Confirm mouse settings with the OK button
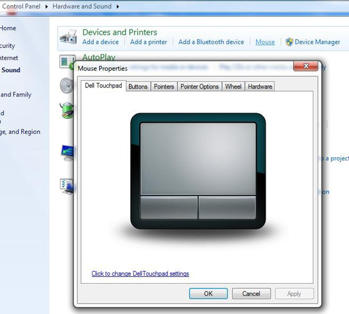The image size is (349, 314). 208,293
